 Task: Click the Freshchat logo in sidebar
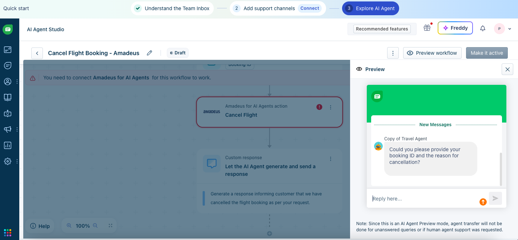(8, 29)
